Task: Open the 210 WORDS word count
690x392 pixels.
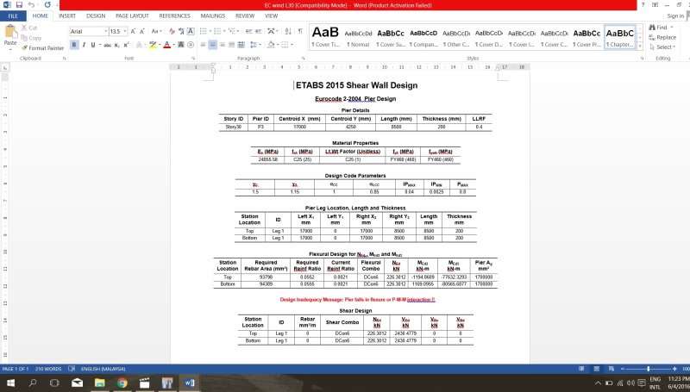Action: coord(48,369)
